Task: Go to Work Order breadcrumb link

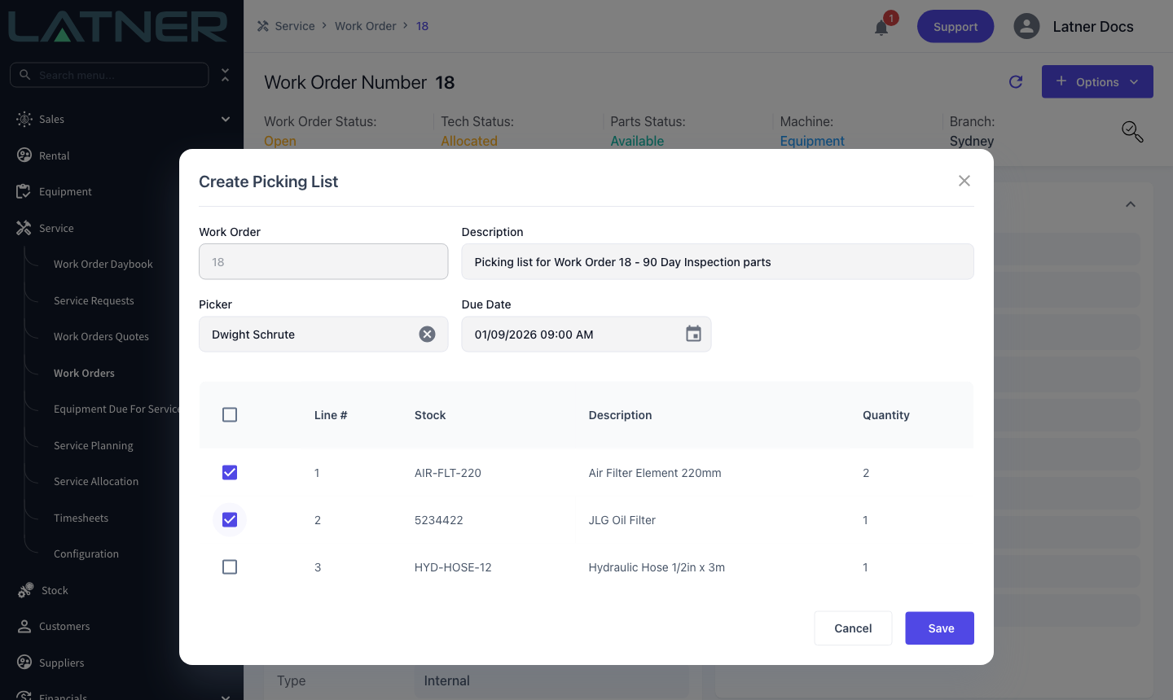Action: [365, 26]
